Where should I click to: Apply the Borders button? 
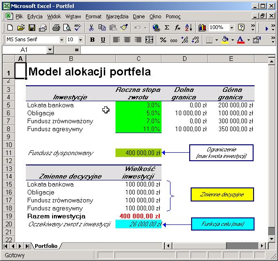click(x=209, y=40)
